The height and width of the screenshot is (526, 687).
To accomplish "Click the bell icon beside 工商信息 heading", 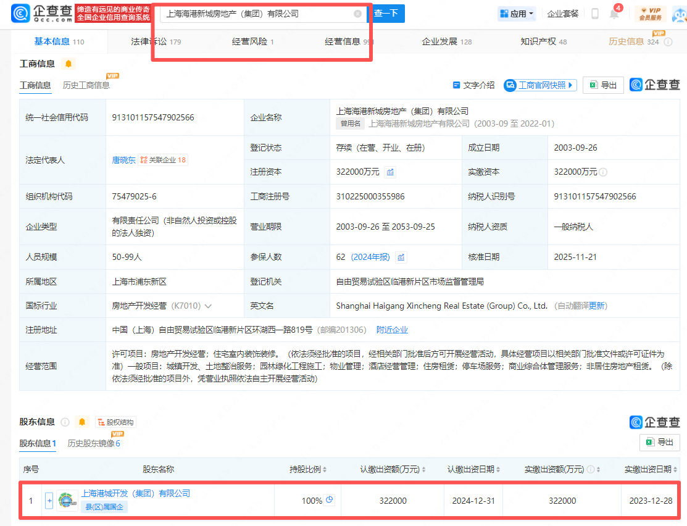I will [x=69, y=64].
